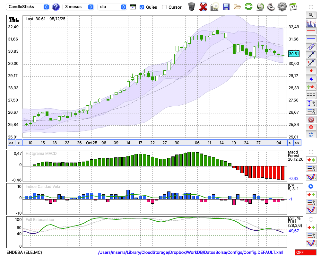This screenshot has width=321, height=257.
Task: Click the << jump to start button
Action: coord(11,143)
